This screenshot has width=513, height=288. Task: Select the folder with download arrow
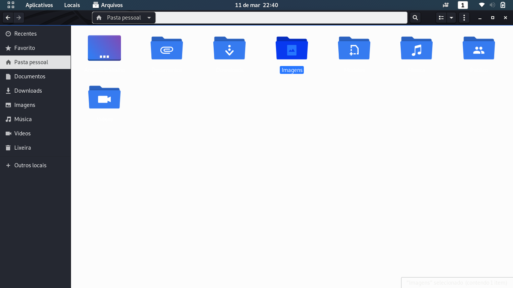pyautogui.click(x=229, y=48)
